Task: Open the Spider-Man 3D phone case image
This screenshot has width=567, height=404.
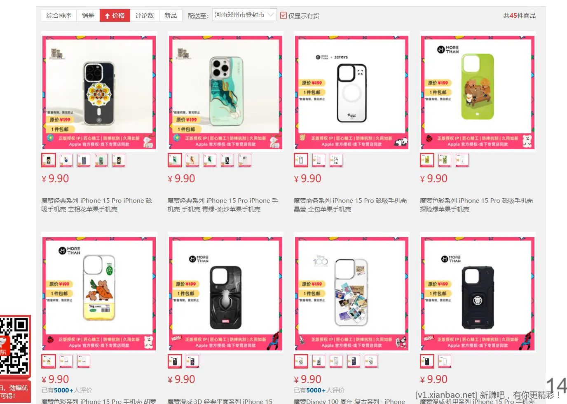Action: (225, 294)
